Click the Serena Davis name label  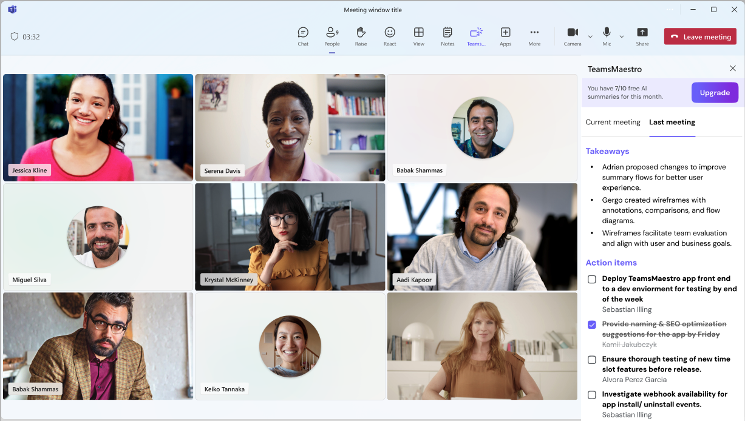tap(222, 170)
